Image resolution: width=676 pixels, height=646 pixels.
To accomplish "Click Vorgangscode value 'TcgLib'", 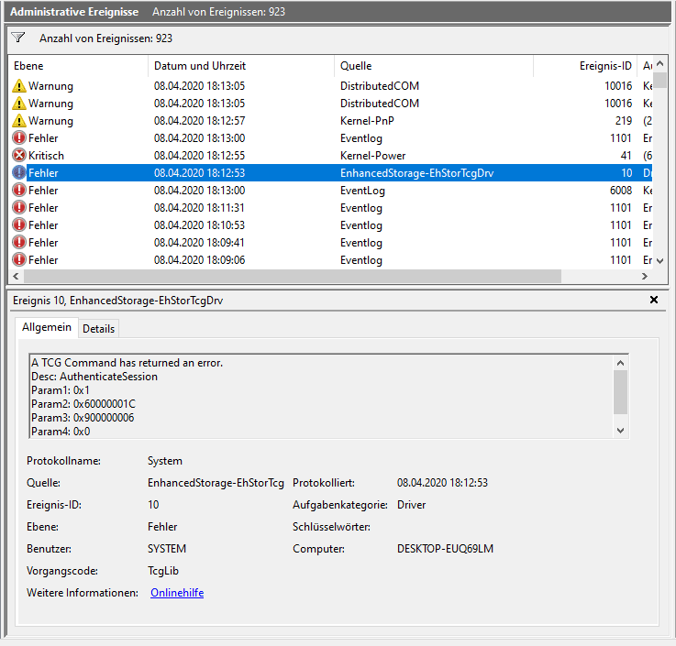I will [163, 571].
